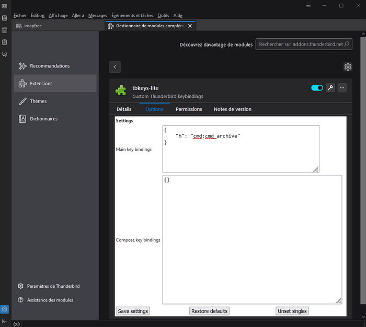This screenshot has width=366, height=327.
Task: Click the "Main key bindings" label
Action: point(133,149)
